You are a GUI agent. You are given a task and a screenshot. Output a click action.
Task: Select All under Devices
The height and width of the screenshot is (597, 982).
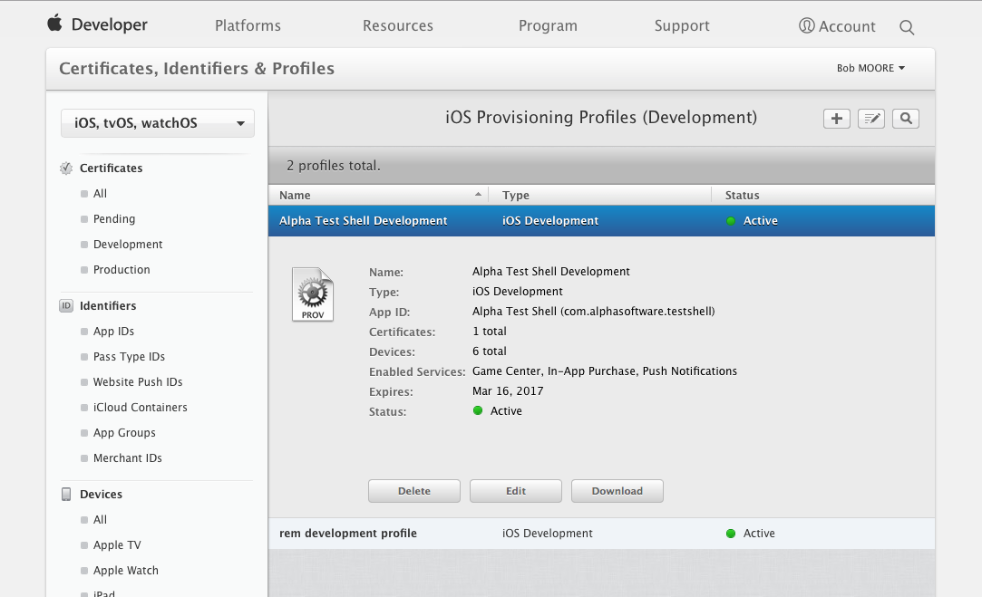(101, 519)
